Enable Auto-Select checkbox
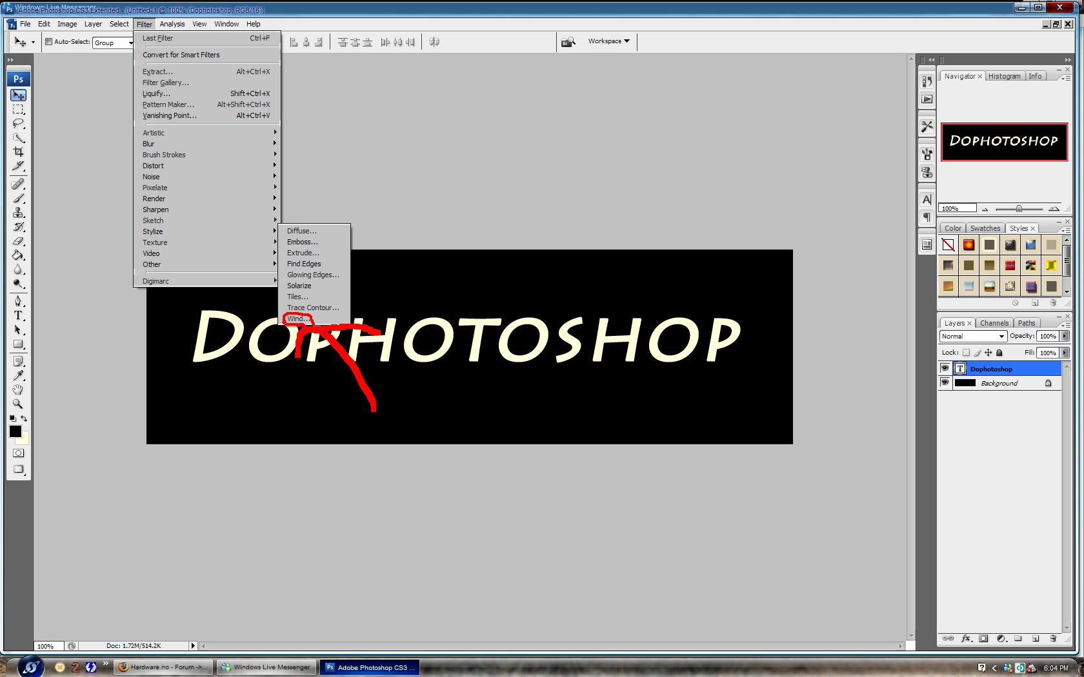1084x677 pixels. pyautogui.click(x=48, y=42)
